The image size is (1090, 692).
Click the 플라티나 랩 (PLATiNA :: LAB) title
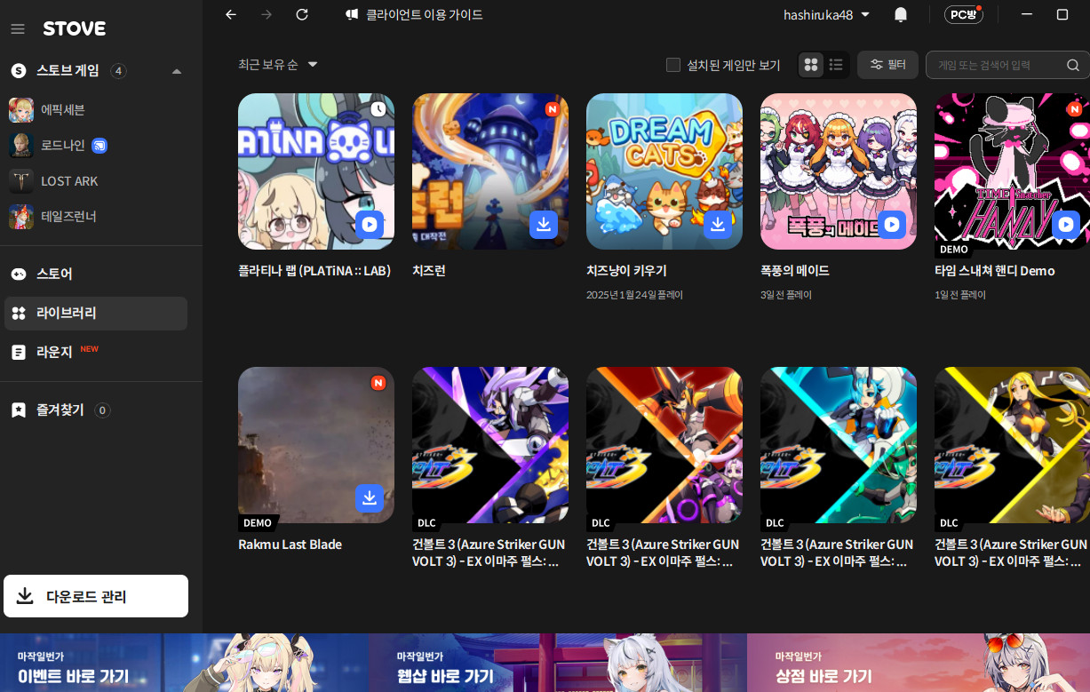point(314,271)
